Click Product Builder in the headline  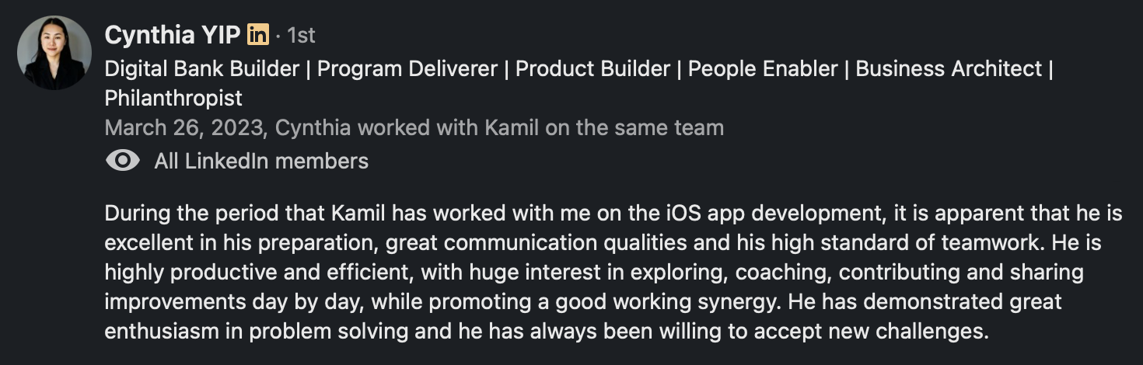click(592, 68)
